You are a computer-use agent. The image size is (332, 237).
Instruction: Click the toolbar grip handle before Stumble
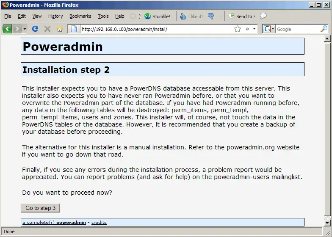[x=140, y=16]
